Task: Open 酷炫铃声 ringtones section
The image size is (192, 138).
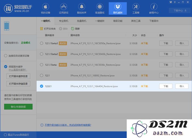Action: pyautogui.click(x=81, y=8)
